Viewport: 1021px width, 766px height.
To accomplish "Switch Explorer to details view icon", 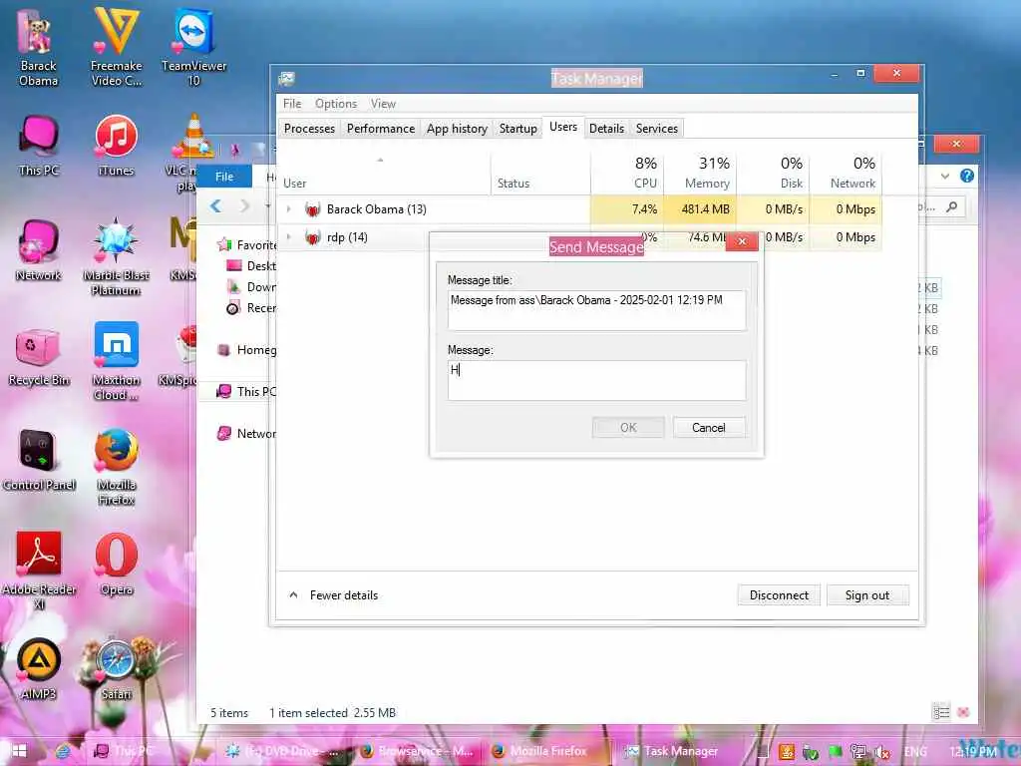I will pos(941,712).
